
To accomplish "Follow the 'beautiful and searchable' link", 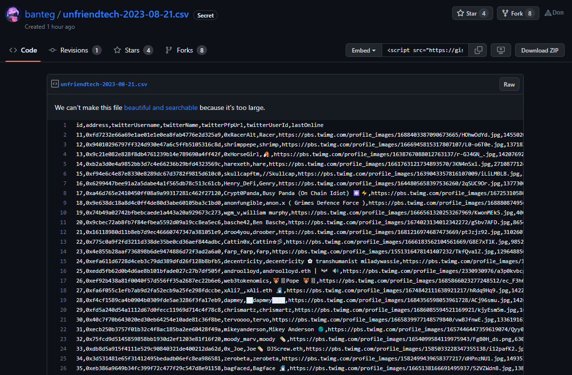I will coord(161,108).
